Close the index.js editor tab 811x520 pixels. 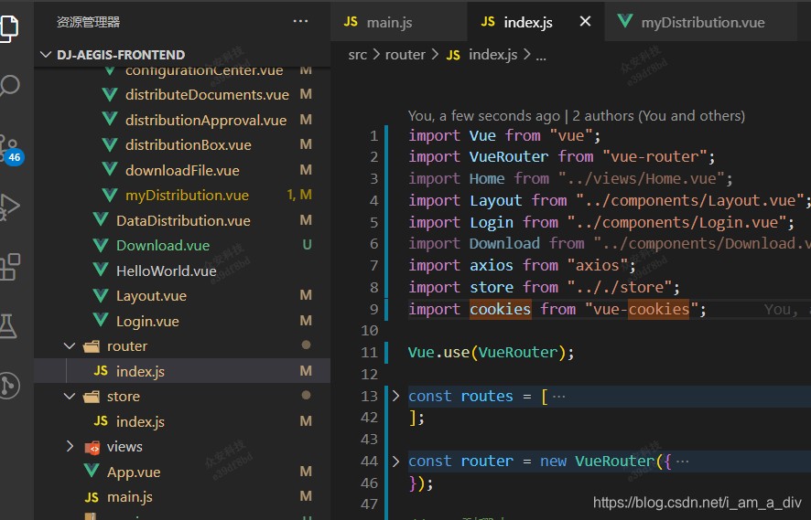tap(586, 22)
